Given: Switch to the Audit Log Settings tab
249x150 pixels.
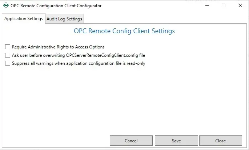Looking at the screenshot, I should [x=64, y=19].
